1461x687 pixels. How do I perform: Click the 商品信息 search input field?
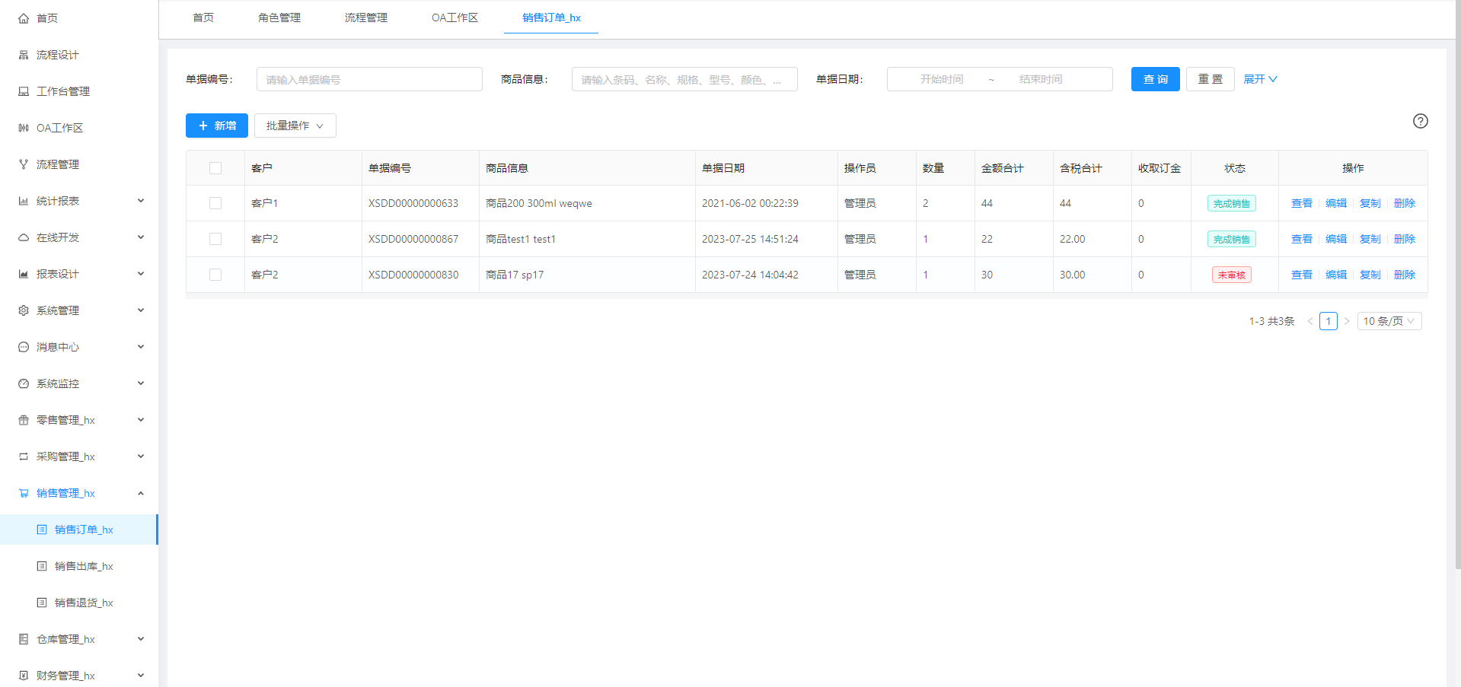click(684, 79)
